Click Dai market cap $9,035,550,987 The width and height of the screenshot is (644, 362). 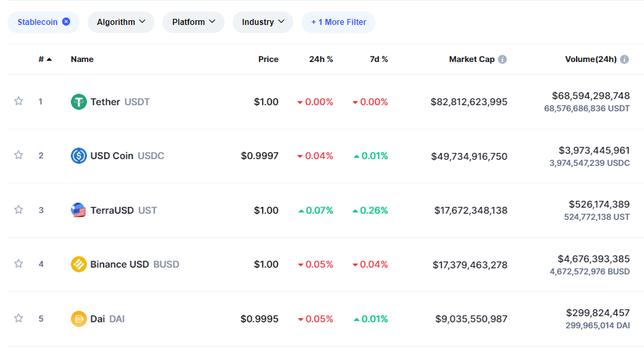pyautogui.click(x=471, y=319)
